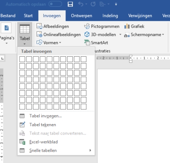Insert Excel-werkblad from menu
This screenshot has height=163, width=170.
[56, 142]
